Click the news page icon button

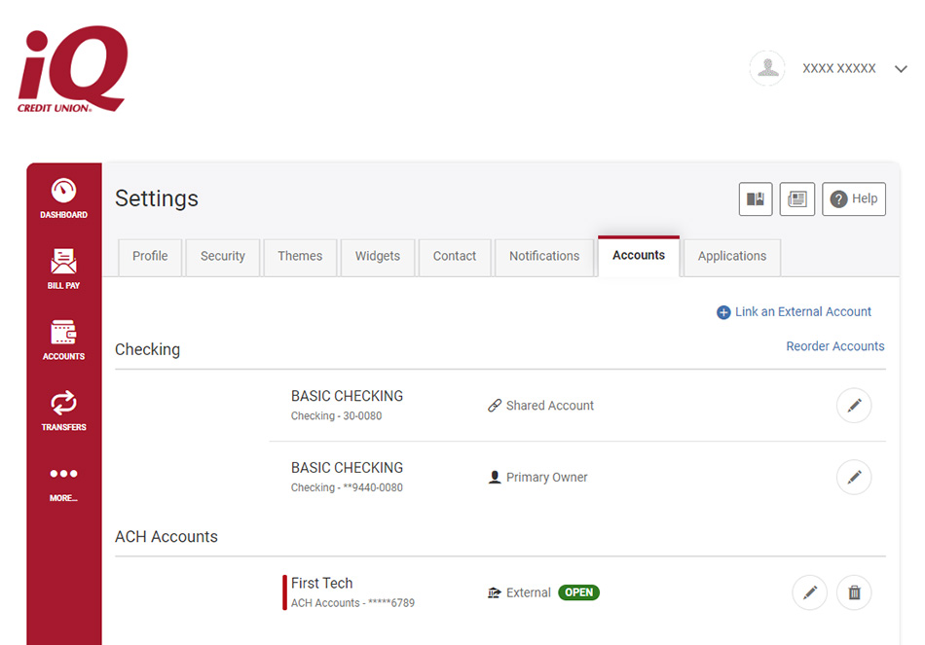(x=797, y=198)
